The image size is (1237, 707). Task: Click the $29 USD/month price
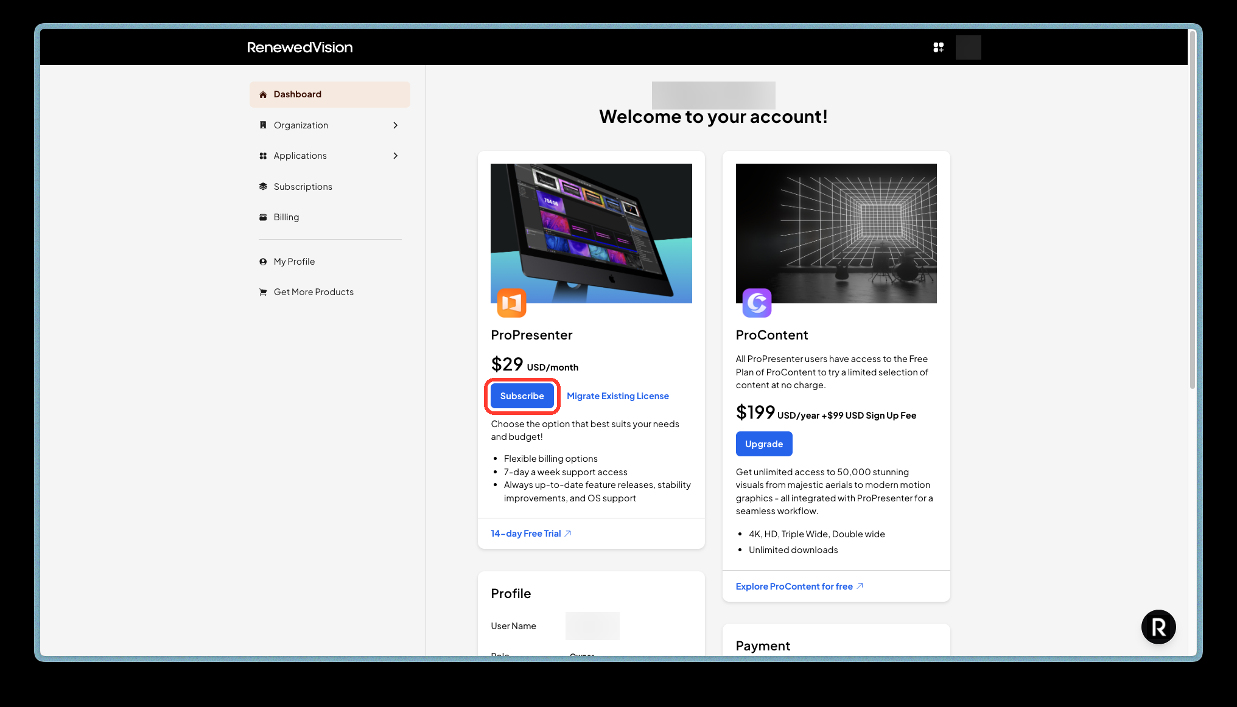click(534, 364)
